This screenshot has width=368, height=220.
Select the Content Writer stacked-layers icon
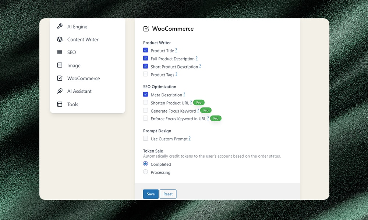tap(60, 39)
